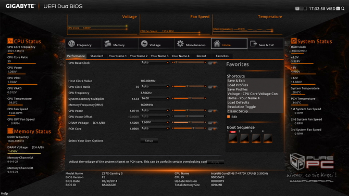Click the increase arrow on DRAM Voltage slider

click(205, 122)
